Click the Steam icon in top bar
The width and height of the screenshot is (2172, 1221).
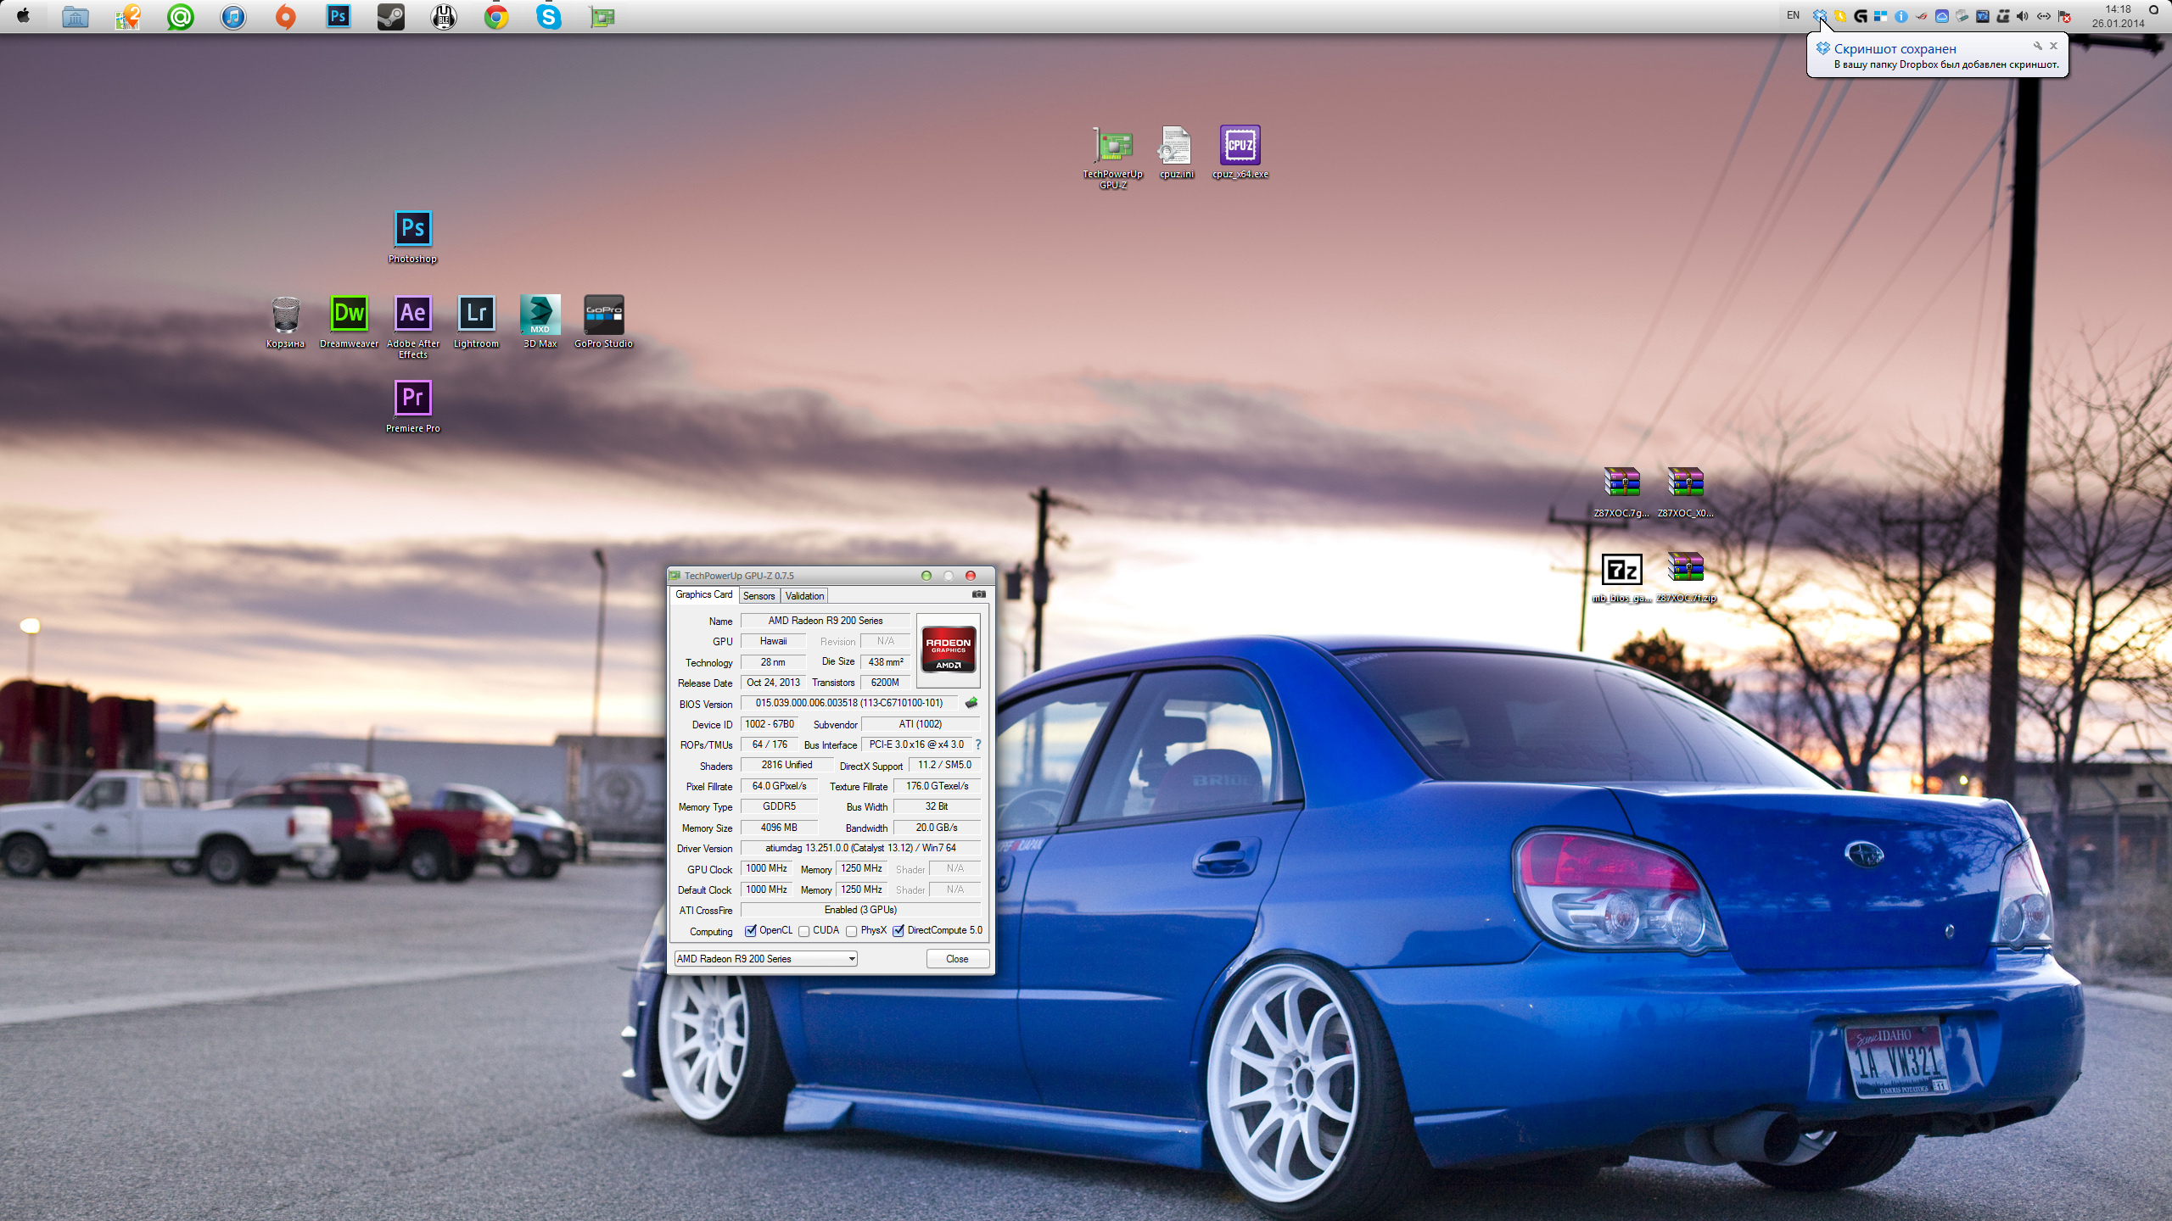pyautogui.click(x=391, y=17)
